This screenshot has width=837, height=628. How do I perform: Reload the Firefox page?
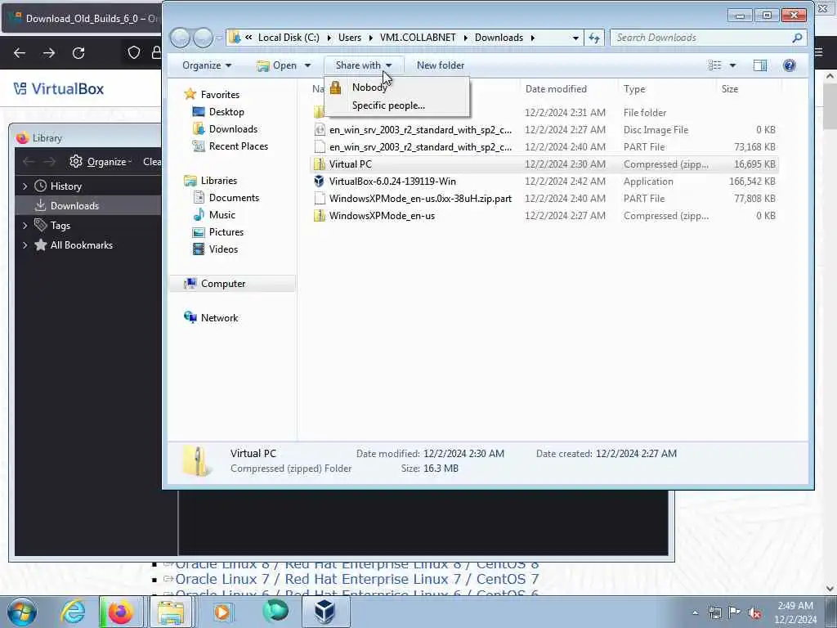point(78,53)
